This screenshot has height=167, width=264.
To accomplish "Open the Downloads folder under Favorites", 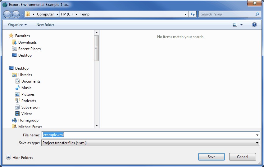I will point(27,42).
